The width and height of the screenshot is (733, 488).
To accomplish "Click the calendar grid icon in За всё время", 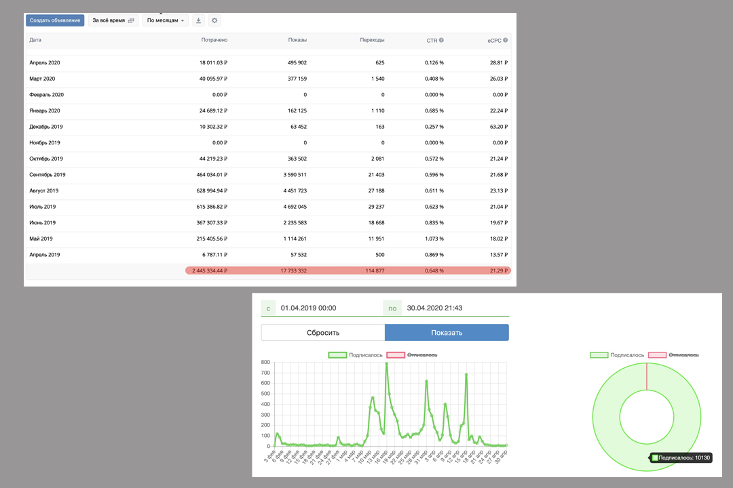I will [131, 20].
